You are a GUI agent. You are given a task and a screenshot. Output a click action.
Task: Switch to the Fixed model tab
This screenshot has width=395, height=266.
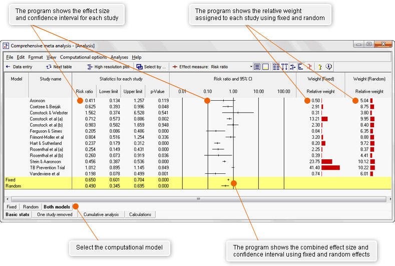(12, 206)
